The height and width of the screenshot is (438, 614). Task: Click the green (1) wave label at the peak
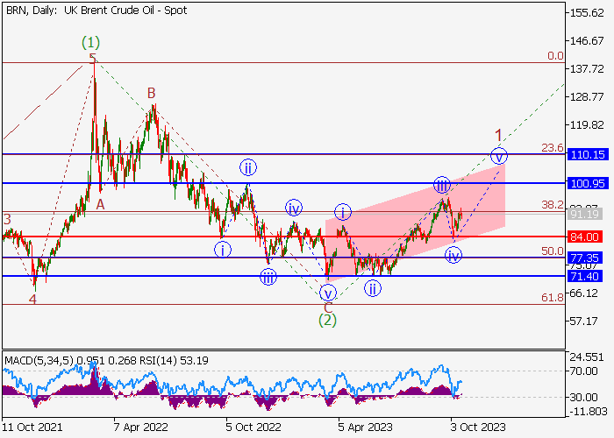(x=91, y=42)
